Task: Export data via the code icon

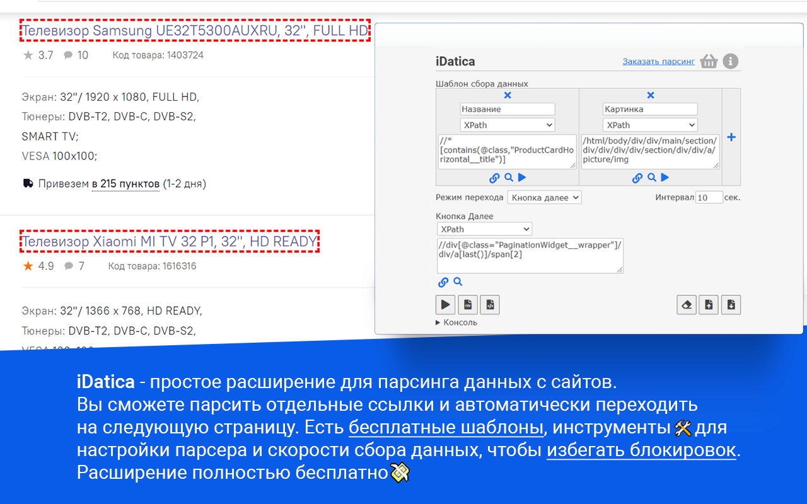Action: [489, 304]
